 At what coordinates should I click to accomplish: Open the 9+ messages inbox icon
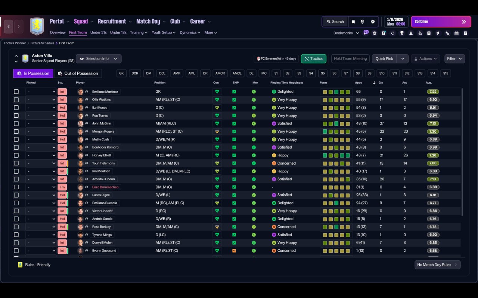[x=366, y=32]
